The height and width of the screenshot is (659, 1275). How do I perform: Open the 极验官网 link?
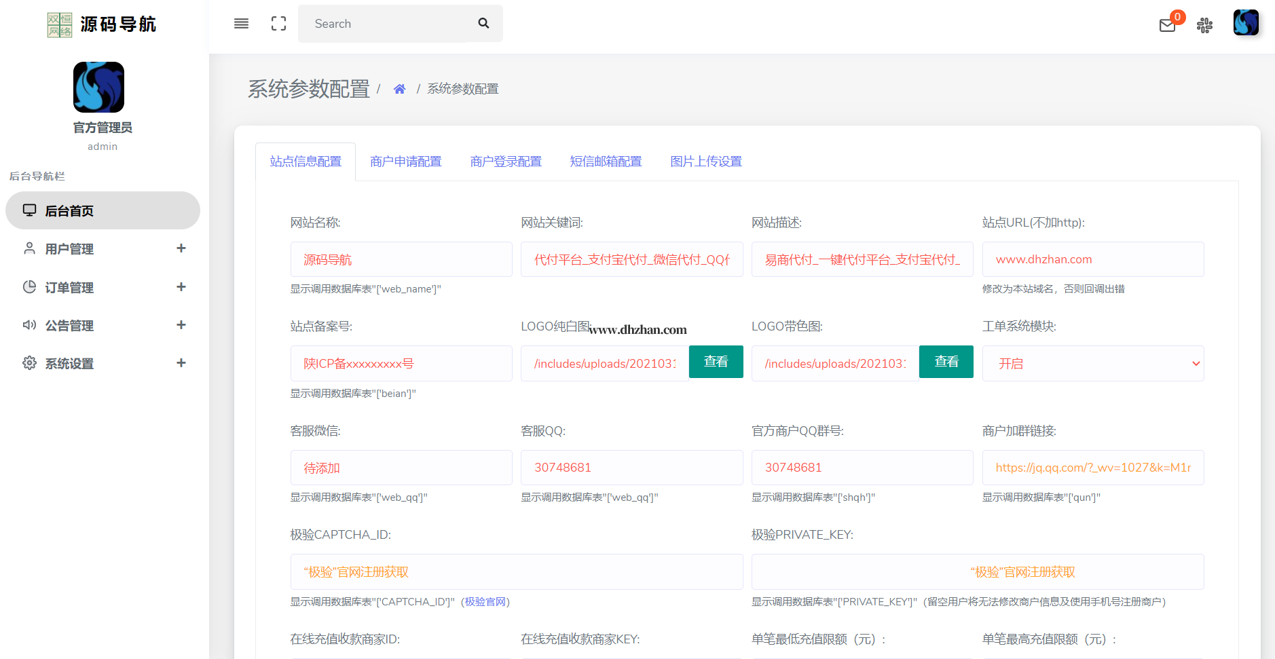tap(485, 602)
